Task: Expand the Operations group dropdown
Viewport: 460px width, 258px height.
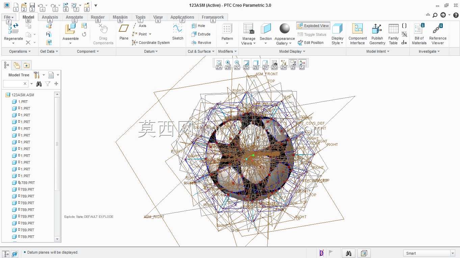Action: click(x=20, y=51)
